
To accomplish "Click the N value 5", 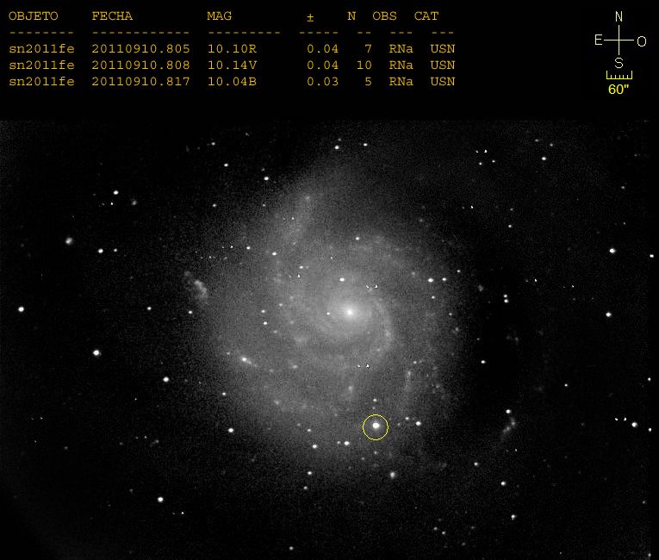I will click(x=368, y=82).
